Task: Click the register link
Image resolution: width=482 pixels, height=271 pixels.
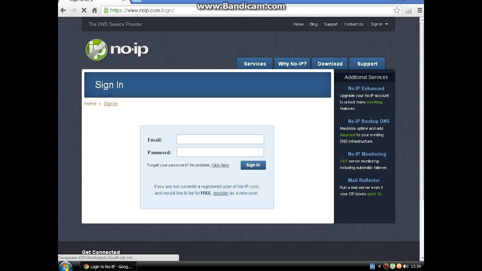Action: [221, 193]
